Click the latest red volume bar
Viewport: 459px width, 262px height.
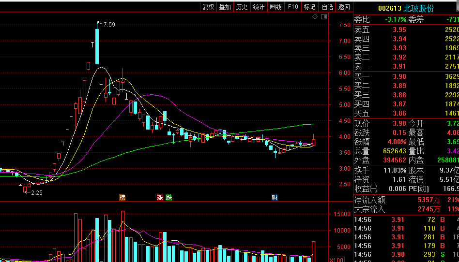tap(314, 251)
